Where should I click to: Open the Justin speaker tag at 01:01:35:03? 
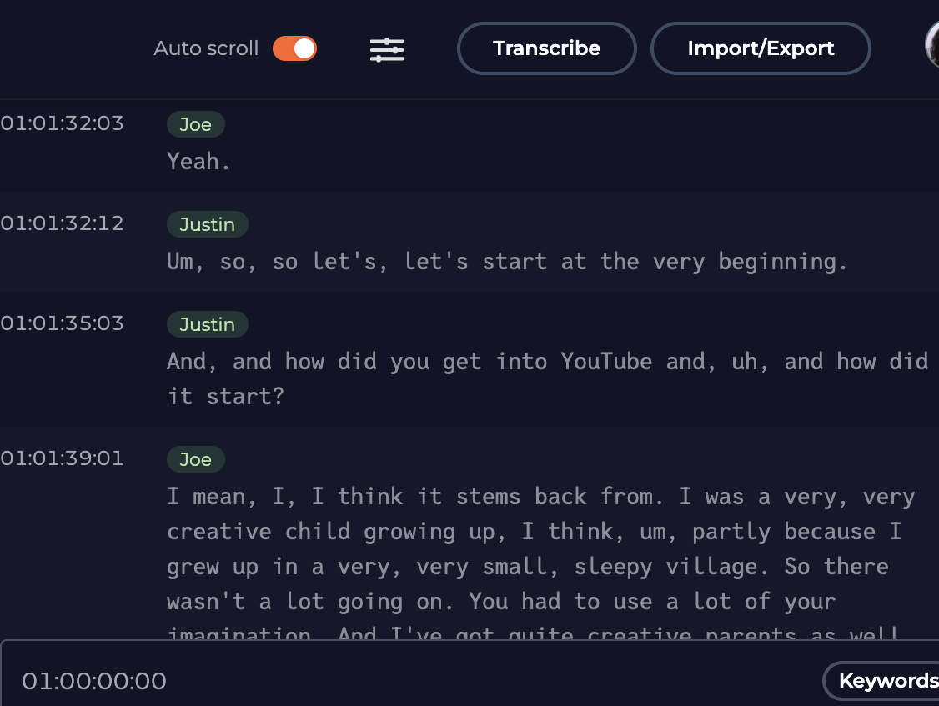coord(207,325)
